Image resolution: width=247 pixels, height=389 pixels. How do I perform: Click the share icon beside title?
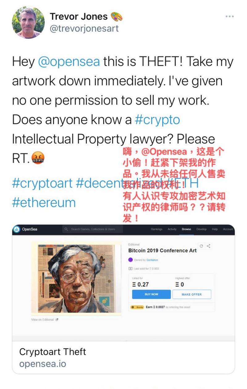[209, 246]
